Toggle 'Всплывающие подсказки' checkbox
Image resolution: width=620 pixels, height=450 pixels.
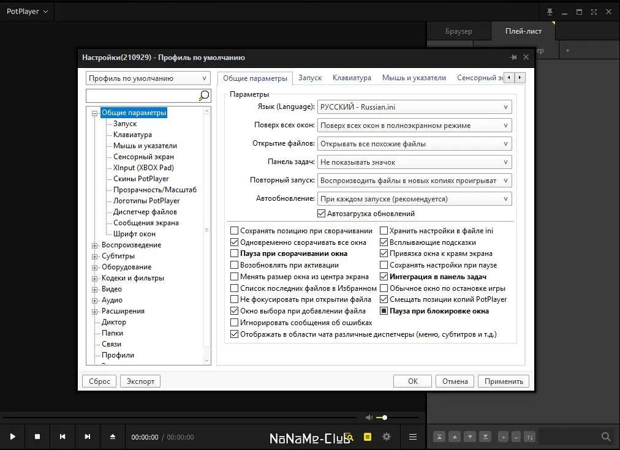click(x=384, y=242)
